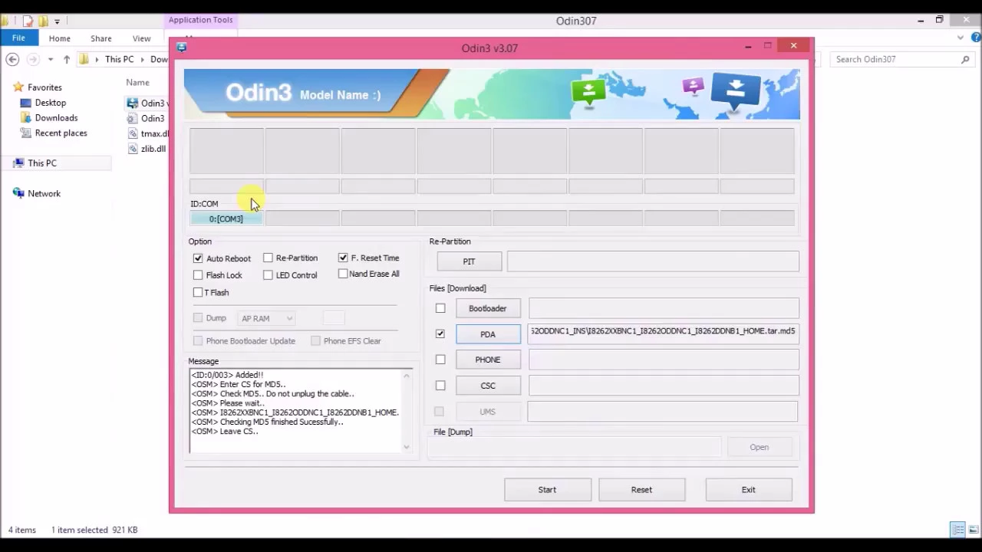
Task: Switch to large icons view in status bar
Action: click(x=972, y=530)
